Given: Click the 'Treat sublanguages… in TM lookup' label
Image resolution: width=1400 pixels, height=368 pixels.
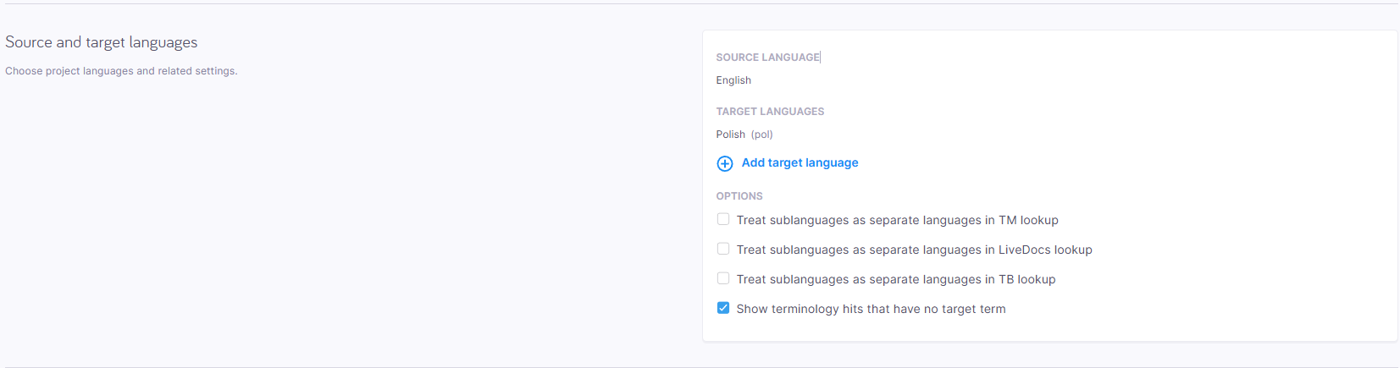Looking at the screenshot, I should [897, 220].
